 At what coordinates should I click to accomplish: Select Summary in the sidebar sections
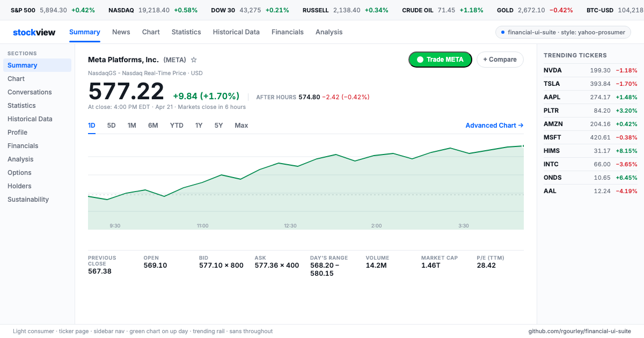tap(37, 65)
